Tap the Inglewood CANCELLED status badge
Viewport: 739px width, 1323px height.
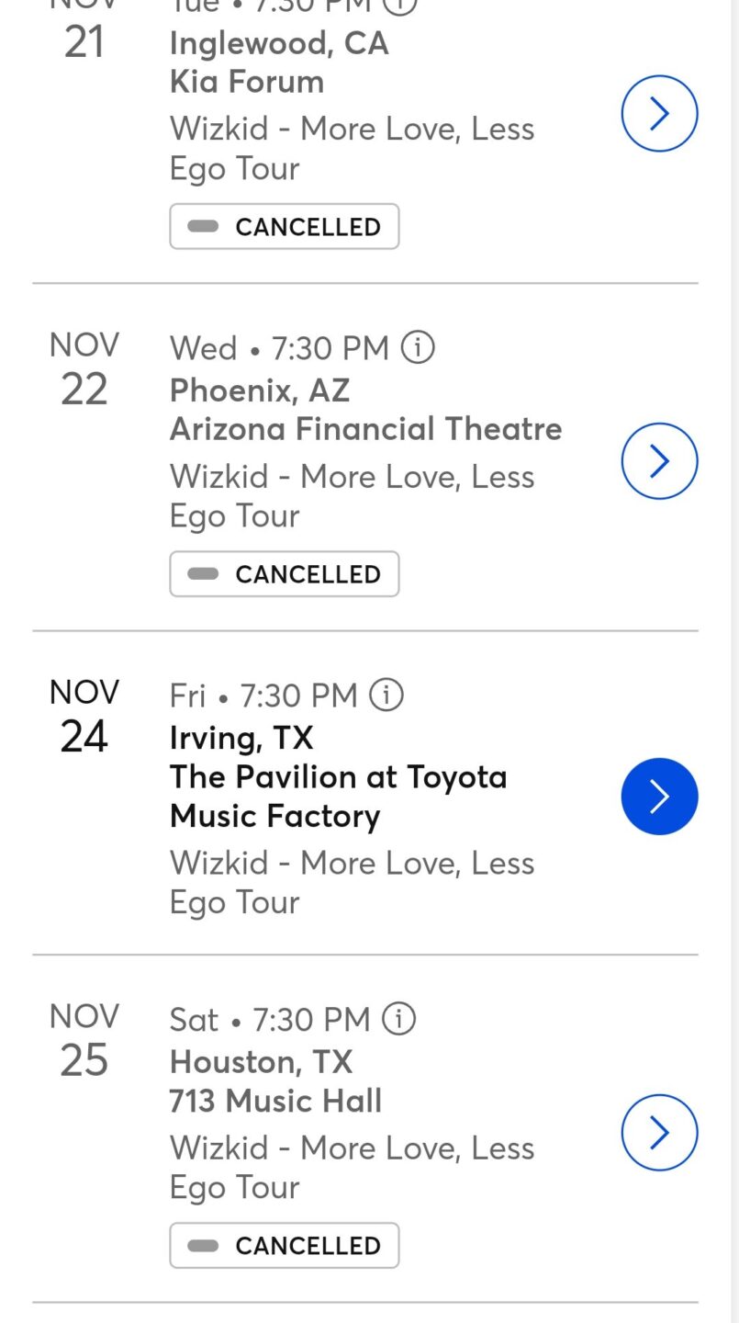pyautogui.click(x=285, y=227)
